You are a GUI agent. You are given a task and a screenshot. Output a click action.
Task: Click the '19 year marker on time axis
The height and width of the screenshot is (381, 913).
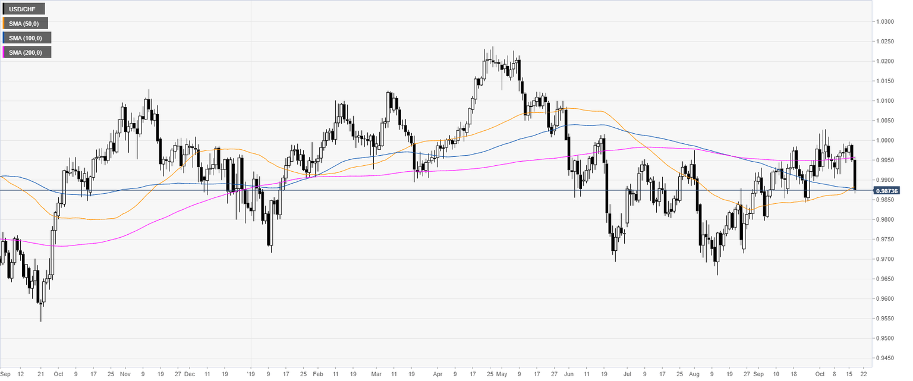tap(250, 374)
